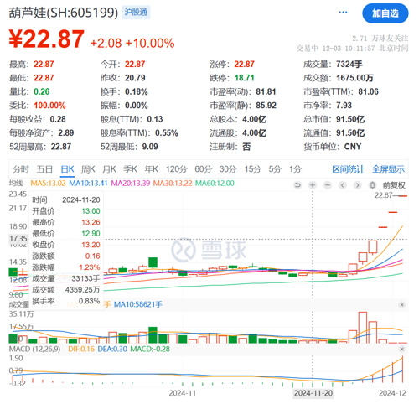This screenshot has height=404, width=419.
Task: Click the 加自选 button
Action: tap(385, 13)
